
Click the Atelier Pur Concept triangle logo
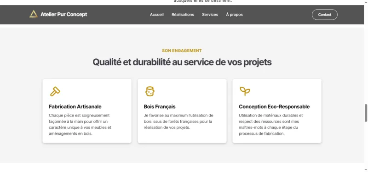pos(34,14)
